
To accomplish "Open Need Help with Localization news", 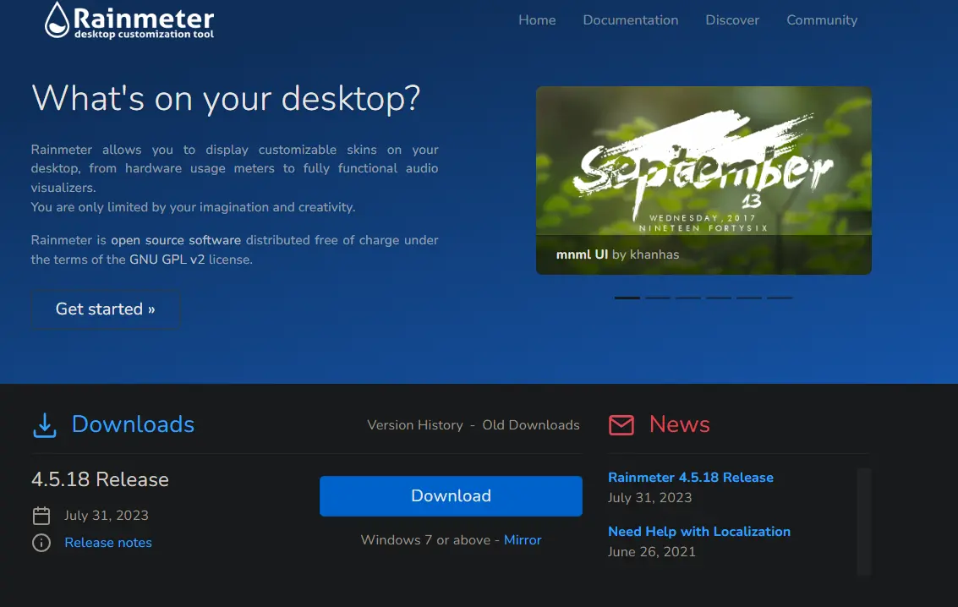I will click(699, 531).
